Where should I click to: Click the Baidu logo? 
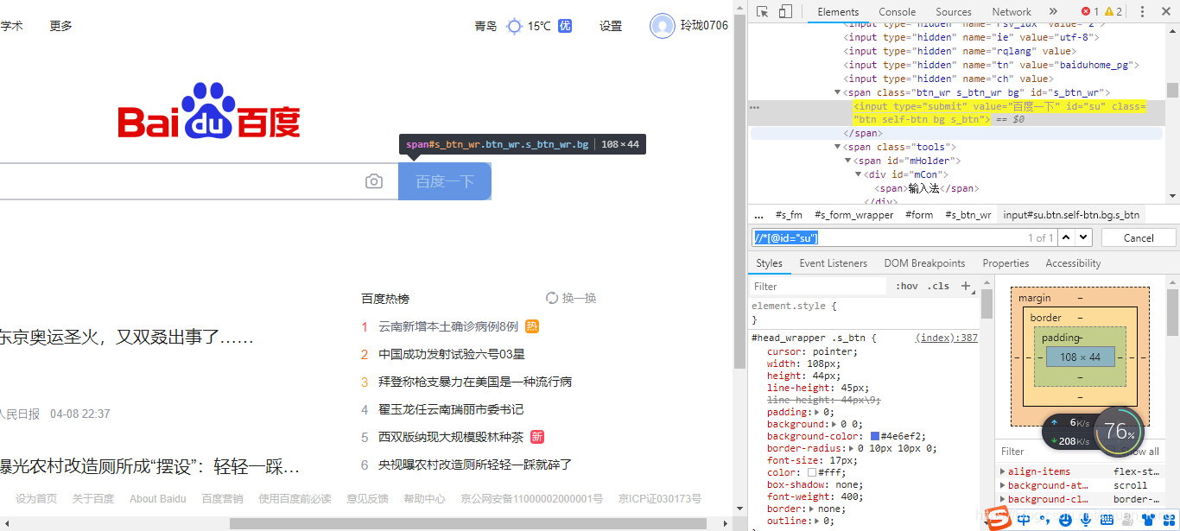pos(209,111)
